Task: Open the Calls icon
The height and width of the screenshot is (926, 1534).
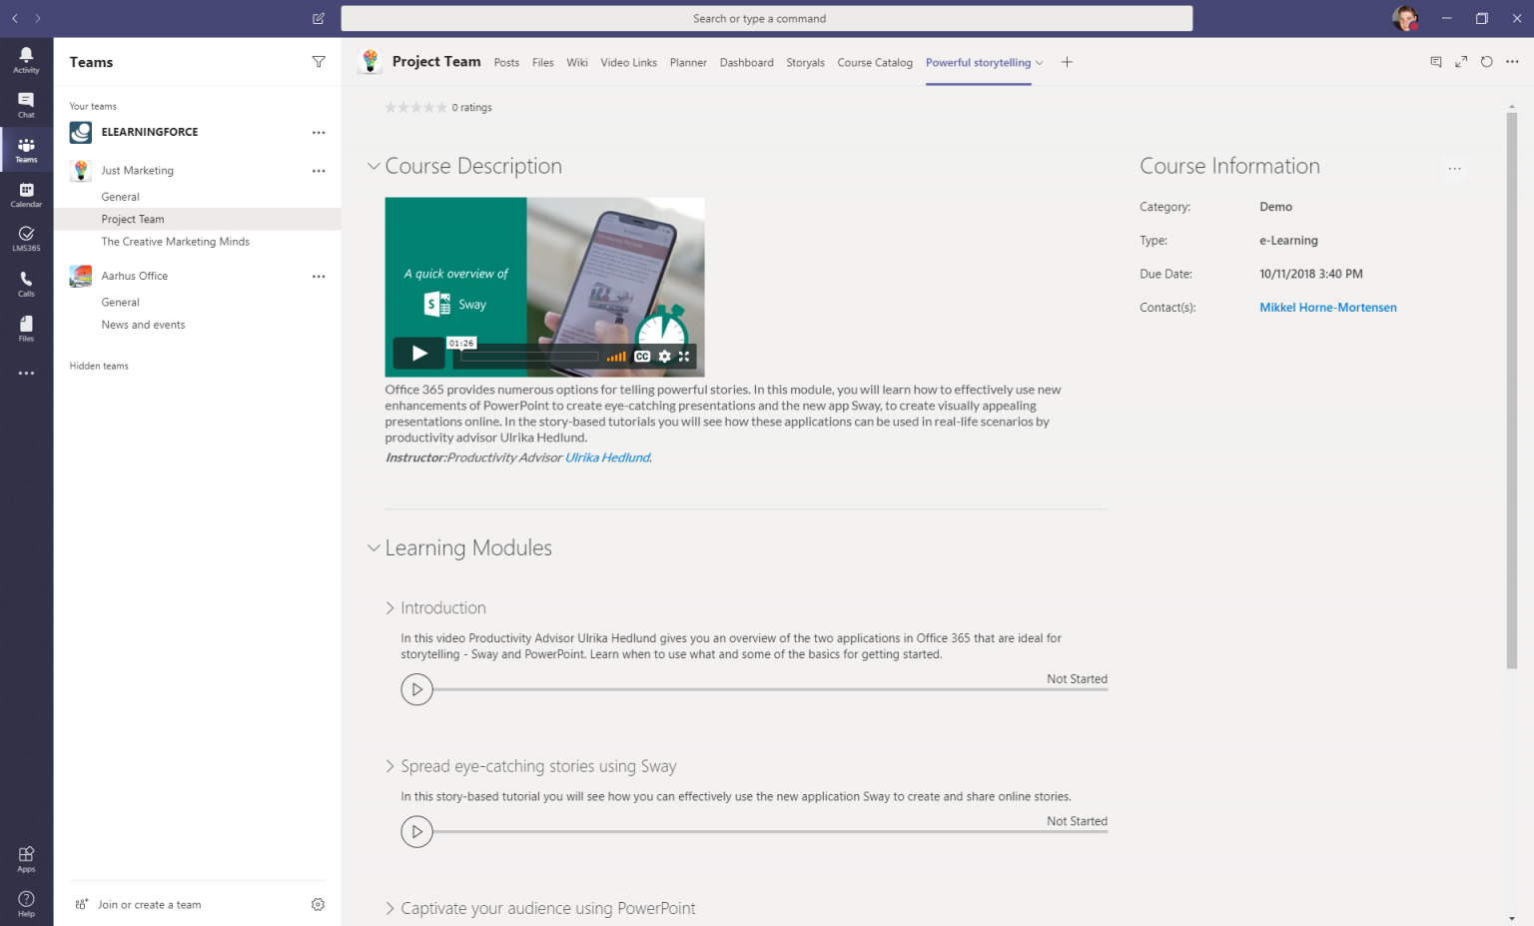Action: coord(26,284)
